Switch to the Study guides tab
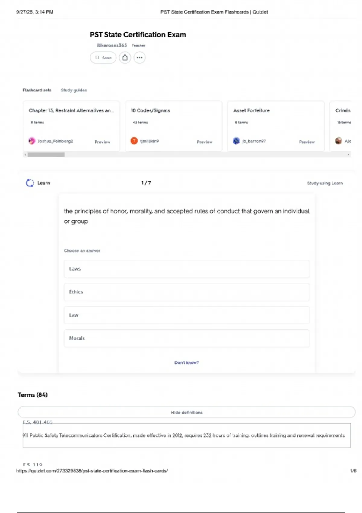Image resolution: width=362 pixels, height=513 pixels. 74,90
